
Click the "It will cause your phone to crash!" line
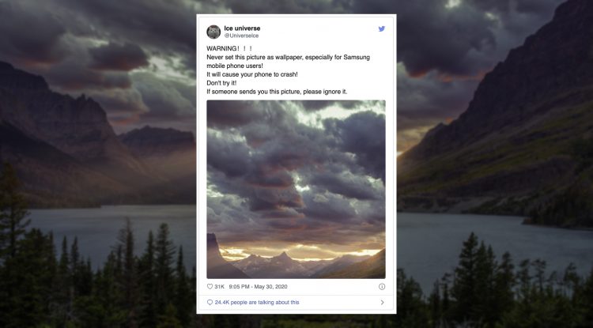pyautogui.click(x=252, y=75)
